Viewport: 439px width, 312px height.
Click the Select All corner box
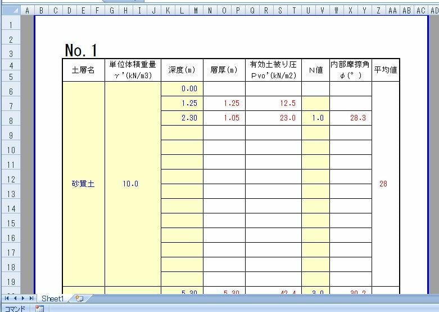(x=11, y=11)
